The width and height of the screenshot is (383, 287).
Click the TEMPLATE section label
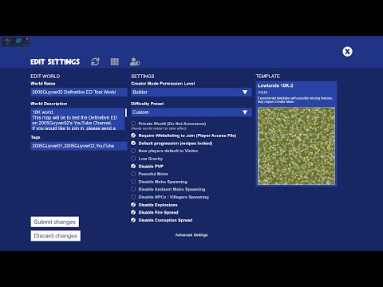click(268, 77)
